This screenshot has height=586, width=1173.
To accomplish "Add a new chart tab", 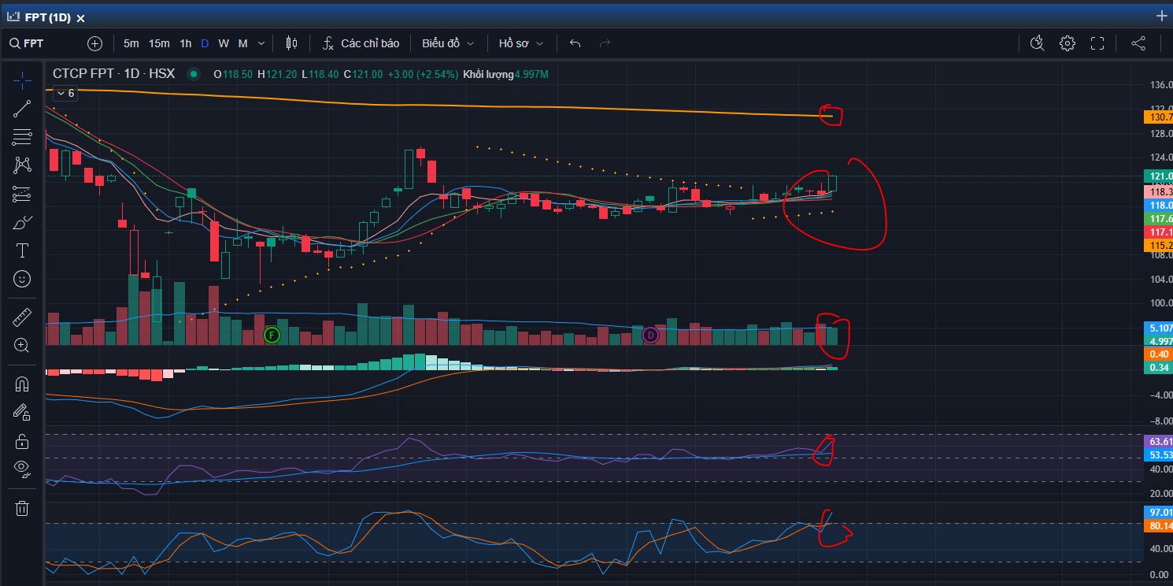I will point(1162,16).
